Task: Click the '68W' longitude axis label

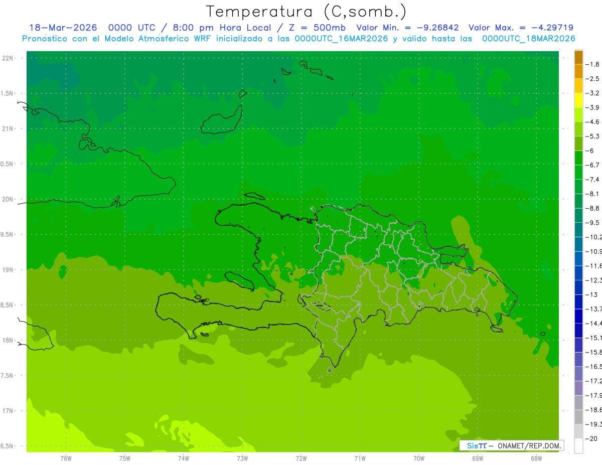Action: 536,458
